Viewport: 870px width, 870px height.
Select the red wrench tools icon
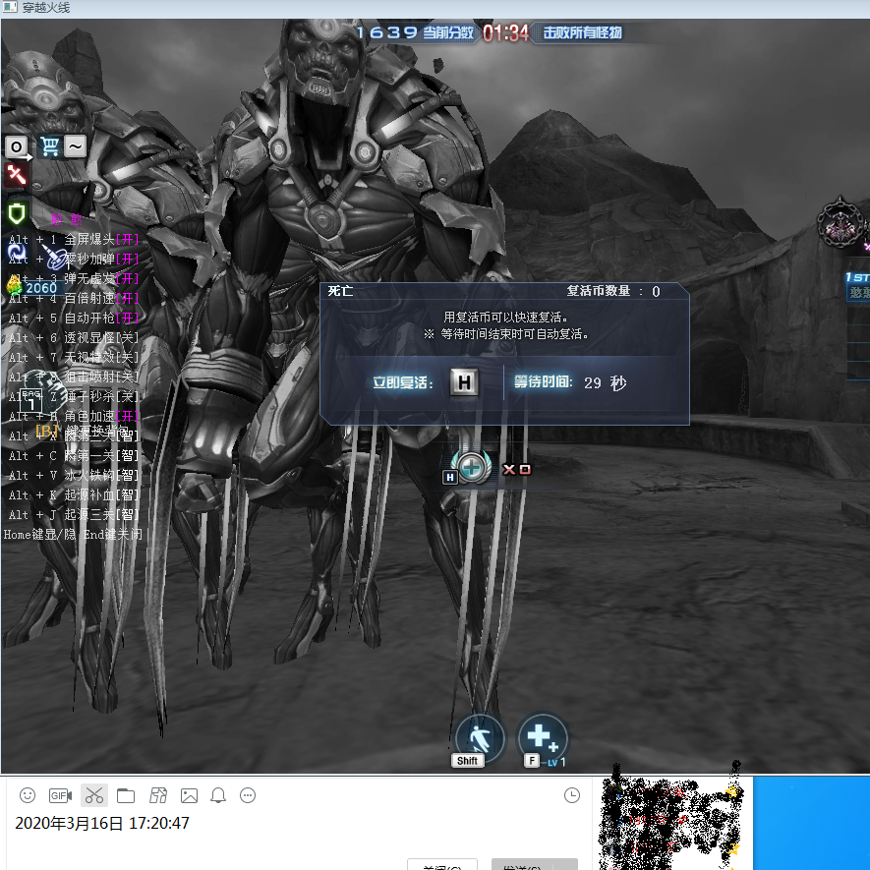(x=17, y=174)
